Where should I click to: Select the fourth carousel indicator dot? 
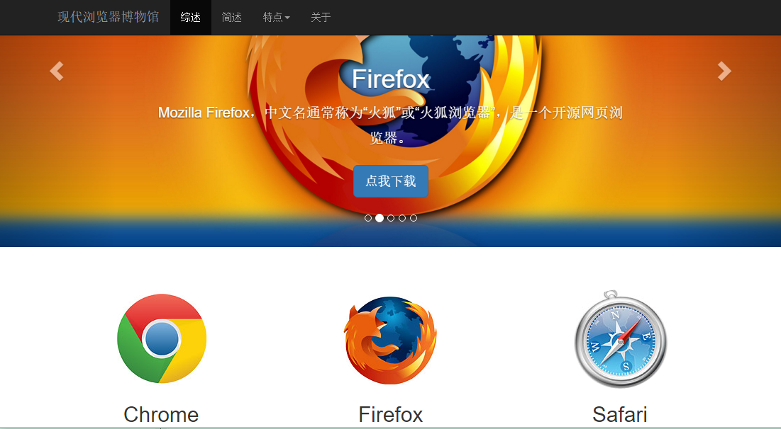(402, 218)
